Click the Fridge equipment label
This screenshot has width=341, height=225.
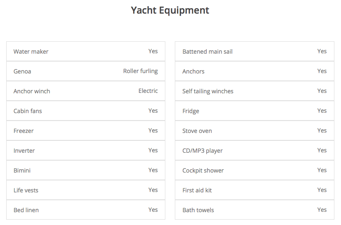[x=191, y=111]
